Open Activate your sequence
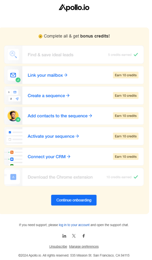Screen dimensions: 152x260 [x=53, y=136]
